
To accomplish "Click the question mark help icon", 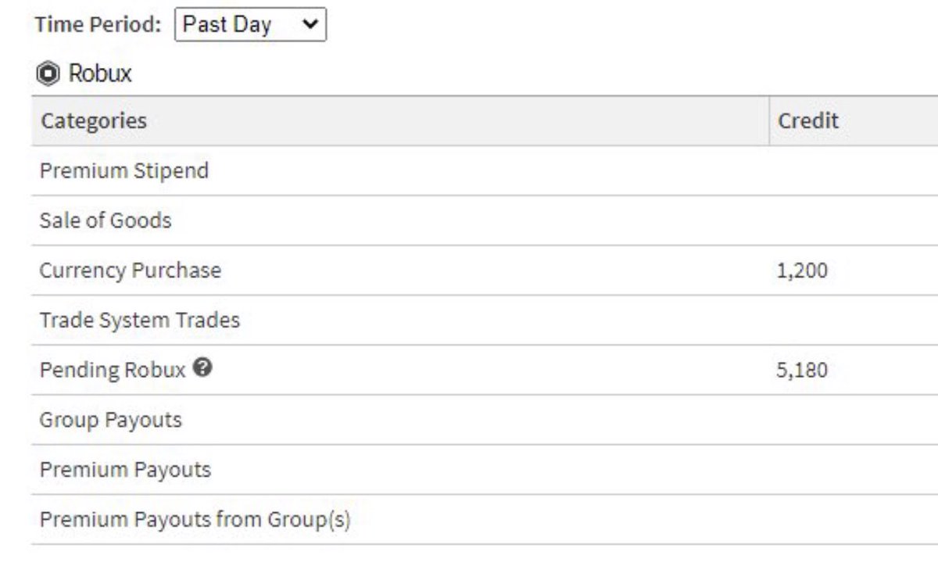I will pyautogui.click(x=202, y=368).
